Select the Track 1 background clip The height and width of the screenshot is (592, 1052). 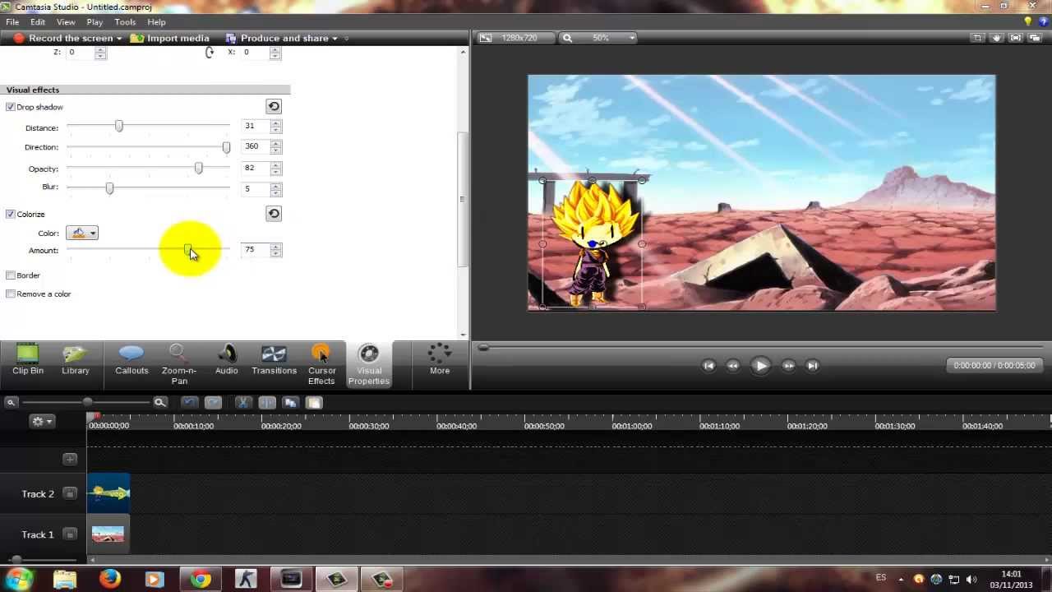pyautogui.click(x=108, y=534)
